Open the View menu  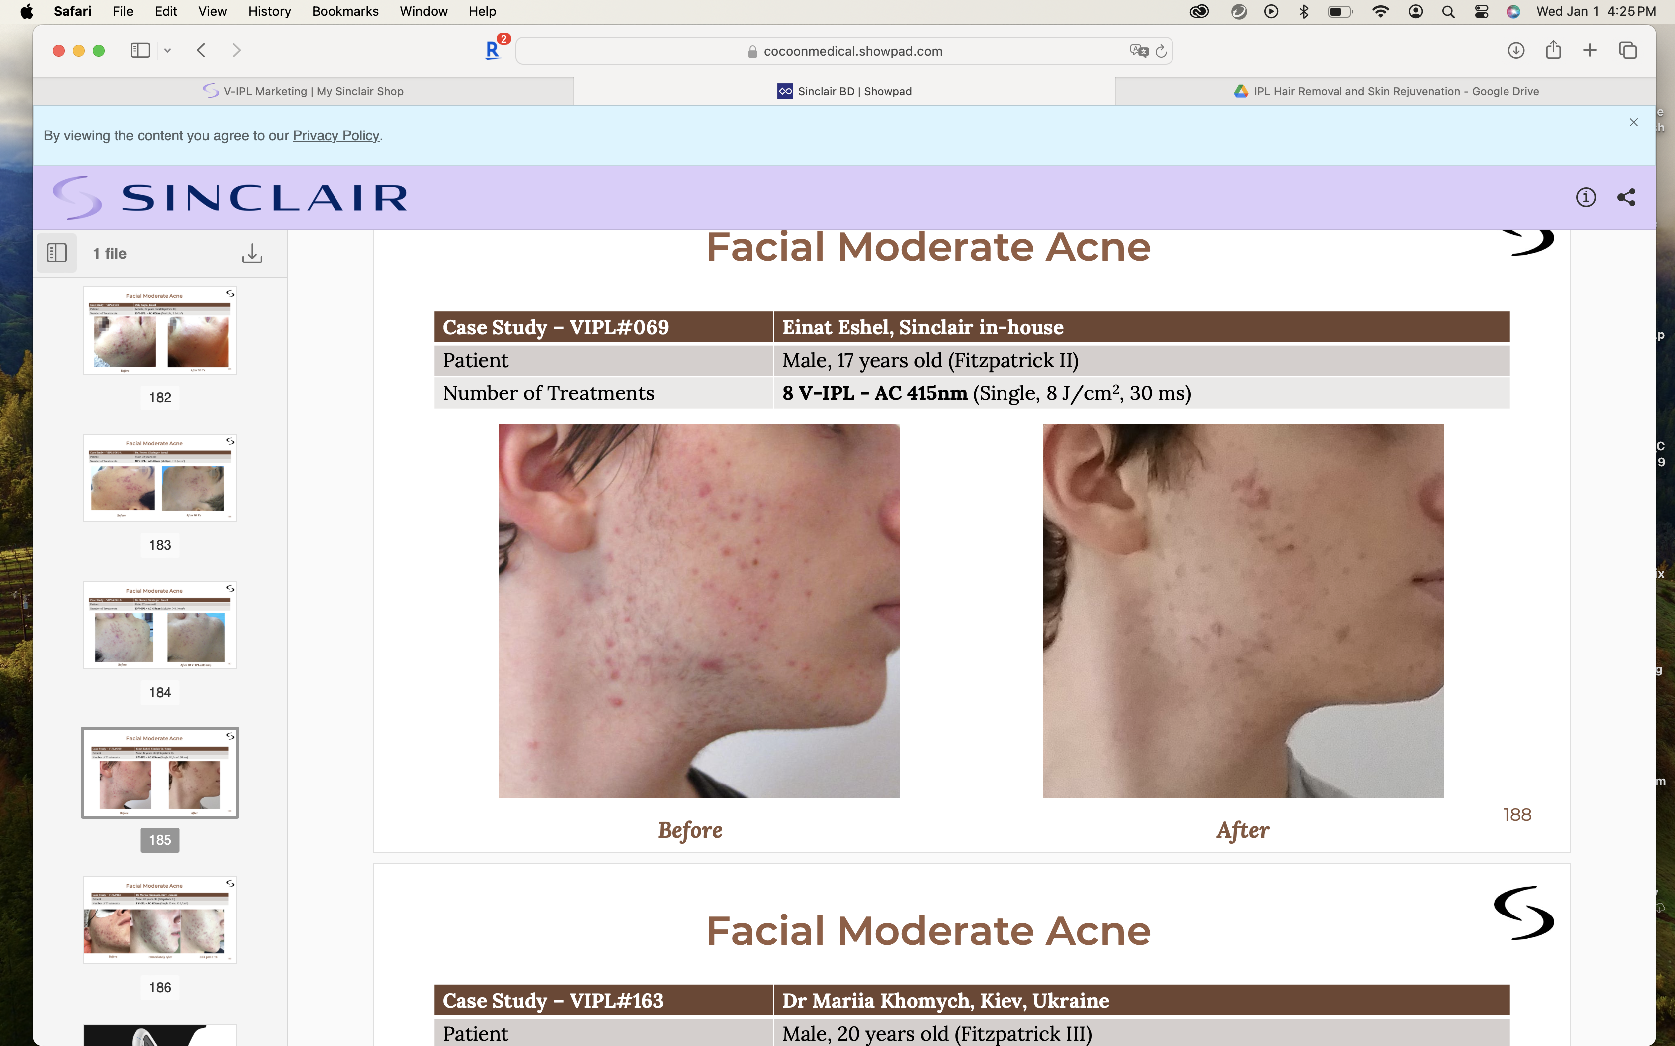(212, 12)
